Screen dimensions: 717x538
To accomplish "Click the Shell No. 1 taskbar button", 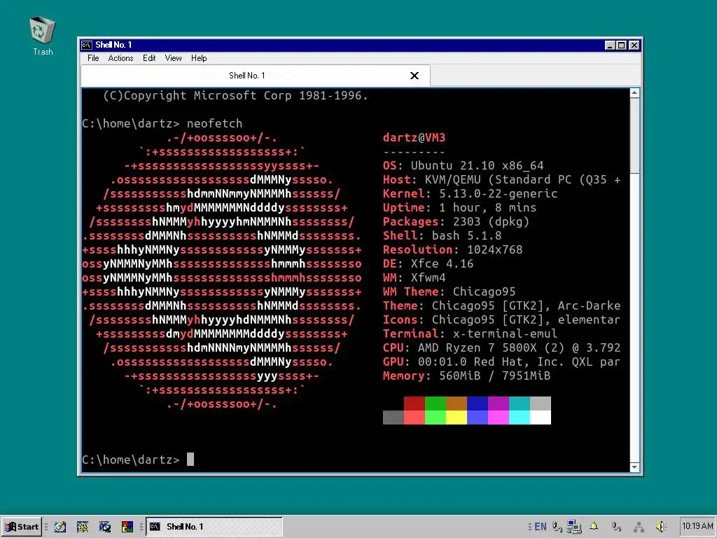I will coord(214,527).
